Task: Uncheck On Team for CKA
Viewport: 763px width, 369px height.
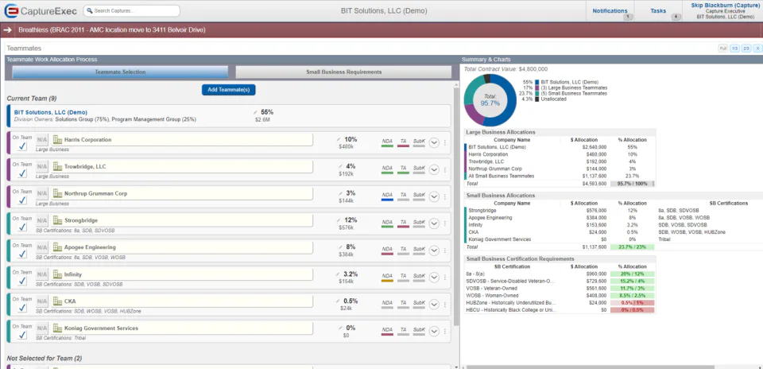Action: pyautogui.click(x=22, y=308)
